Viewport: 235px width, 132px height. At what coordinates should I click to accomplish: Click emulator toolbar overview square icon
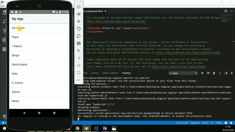pos(79,73)
